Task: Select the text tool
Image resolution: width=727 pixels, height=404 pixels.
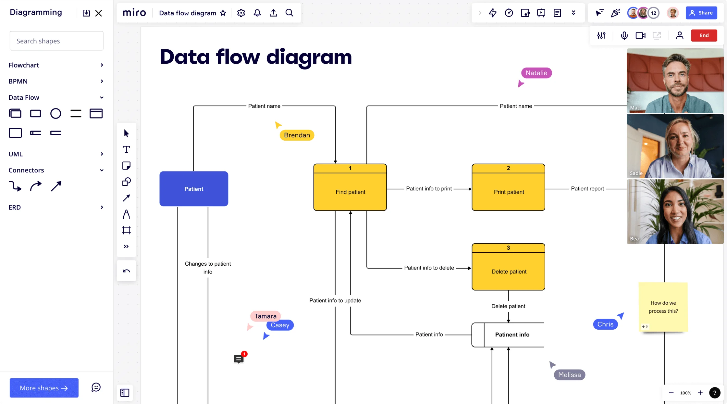Action: (126, 149)
